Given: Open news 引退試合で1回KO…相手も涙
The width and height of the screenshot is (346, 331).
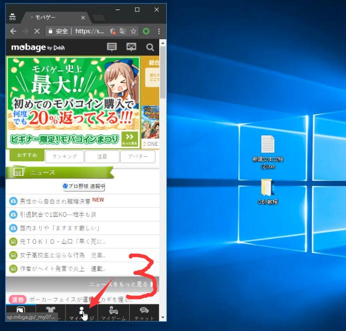Looking at the screenshot, I should click(82, 214).
